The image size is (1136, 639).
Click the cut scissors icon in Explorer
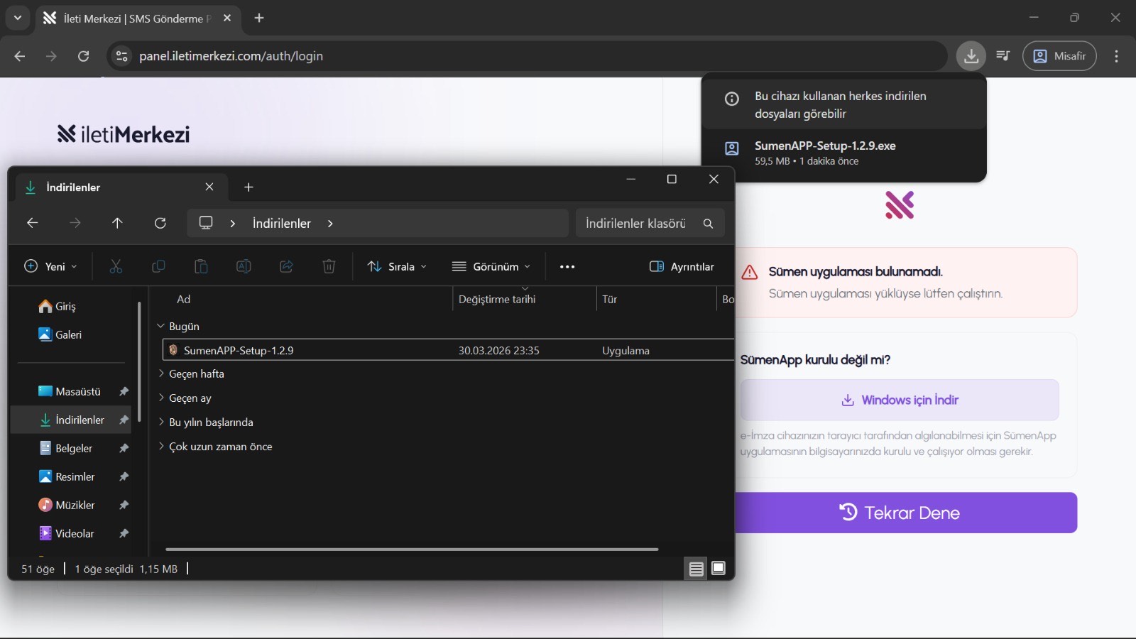pos(116,266)
